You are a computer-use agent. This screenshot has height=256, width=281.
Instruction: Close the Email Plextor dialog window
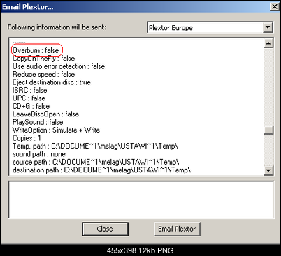click(x=275, y=6)
